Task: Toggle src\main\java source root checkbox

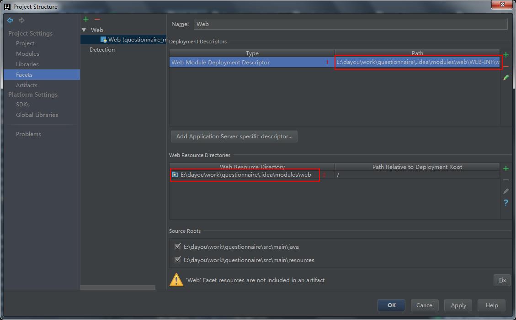Action: [178, 247]
